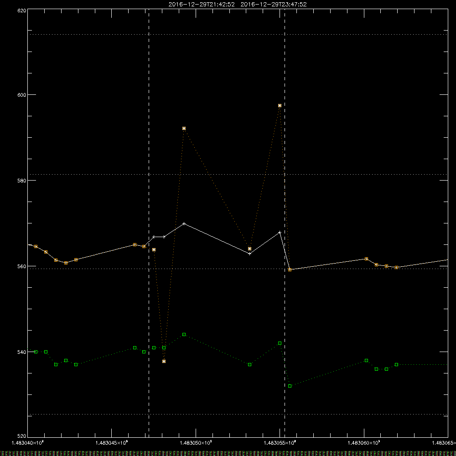
Task: Pick the highest orange data point near 597
Action: 280,106
